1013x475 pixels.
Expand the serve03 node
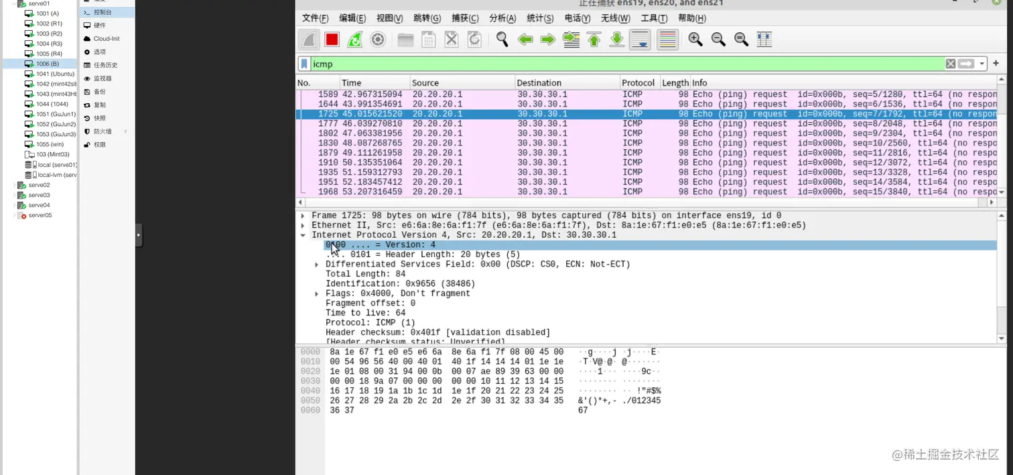tap(14, 195)
